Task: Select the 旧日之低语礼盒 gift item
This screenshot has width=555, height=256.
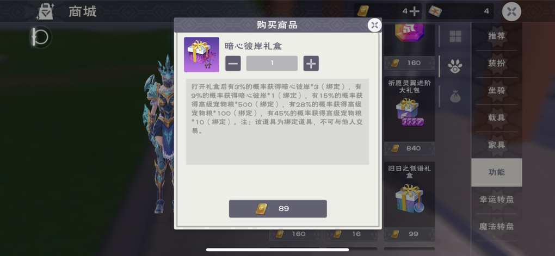Action: click(409, 194)
